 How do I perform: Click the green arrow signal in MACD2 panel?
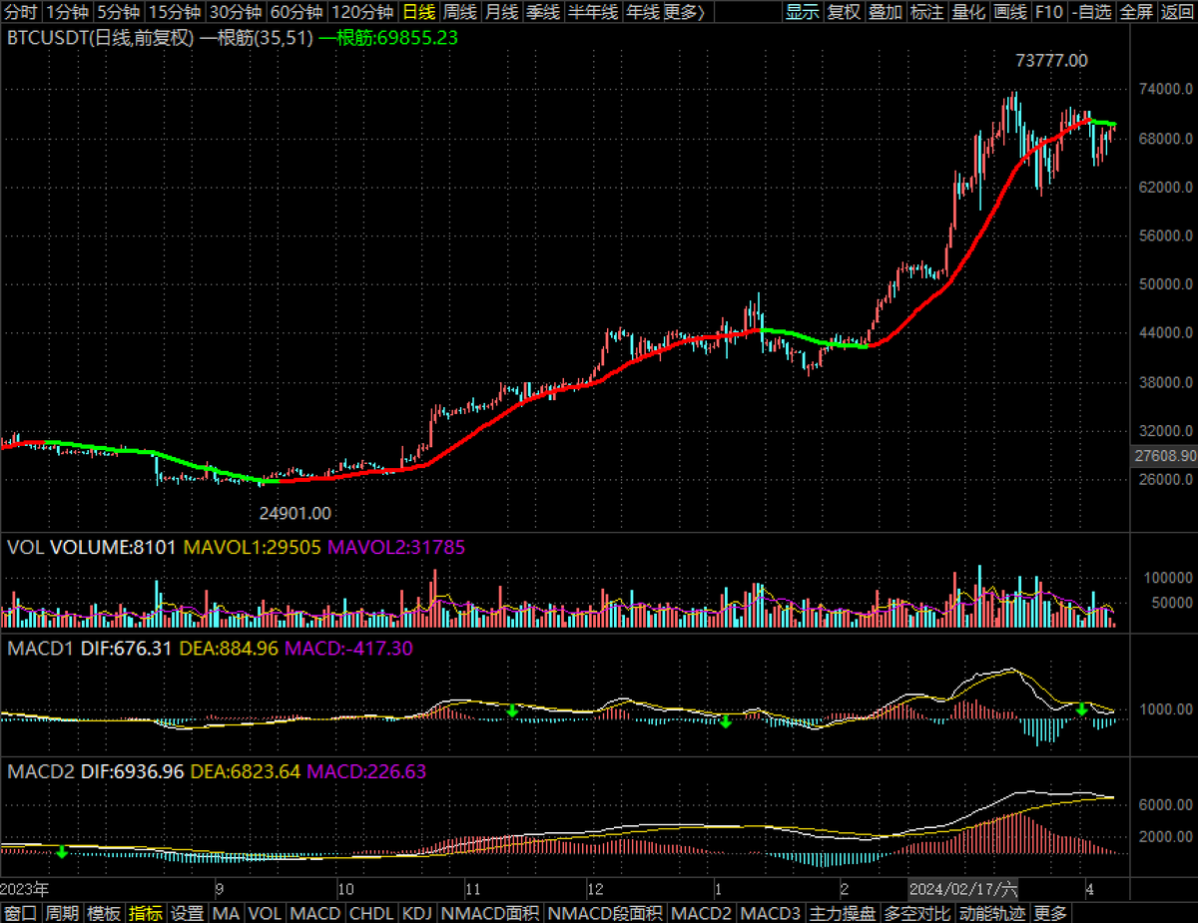point(62,852)
